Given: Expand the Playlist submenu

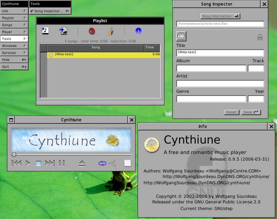Looking at the screenshot, I should pos(14,18).
